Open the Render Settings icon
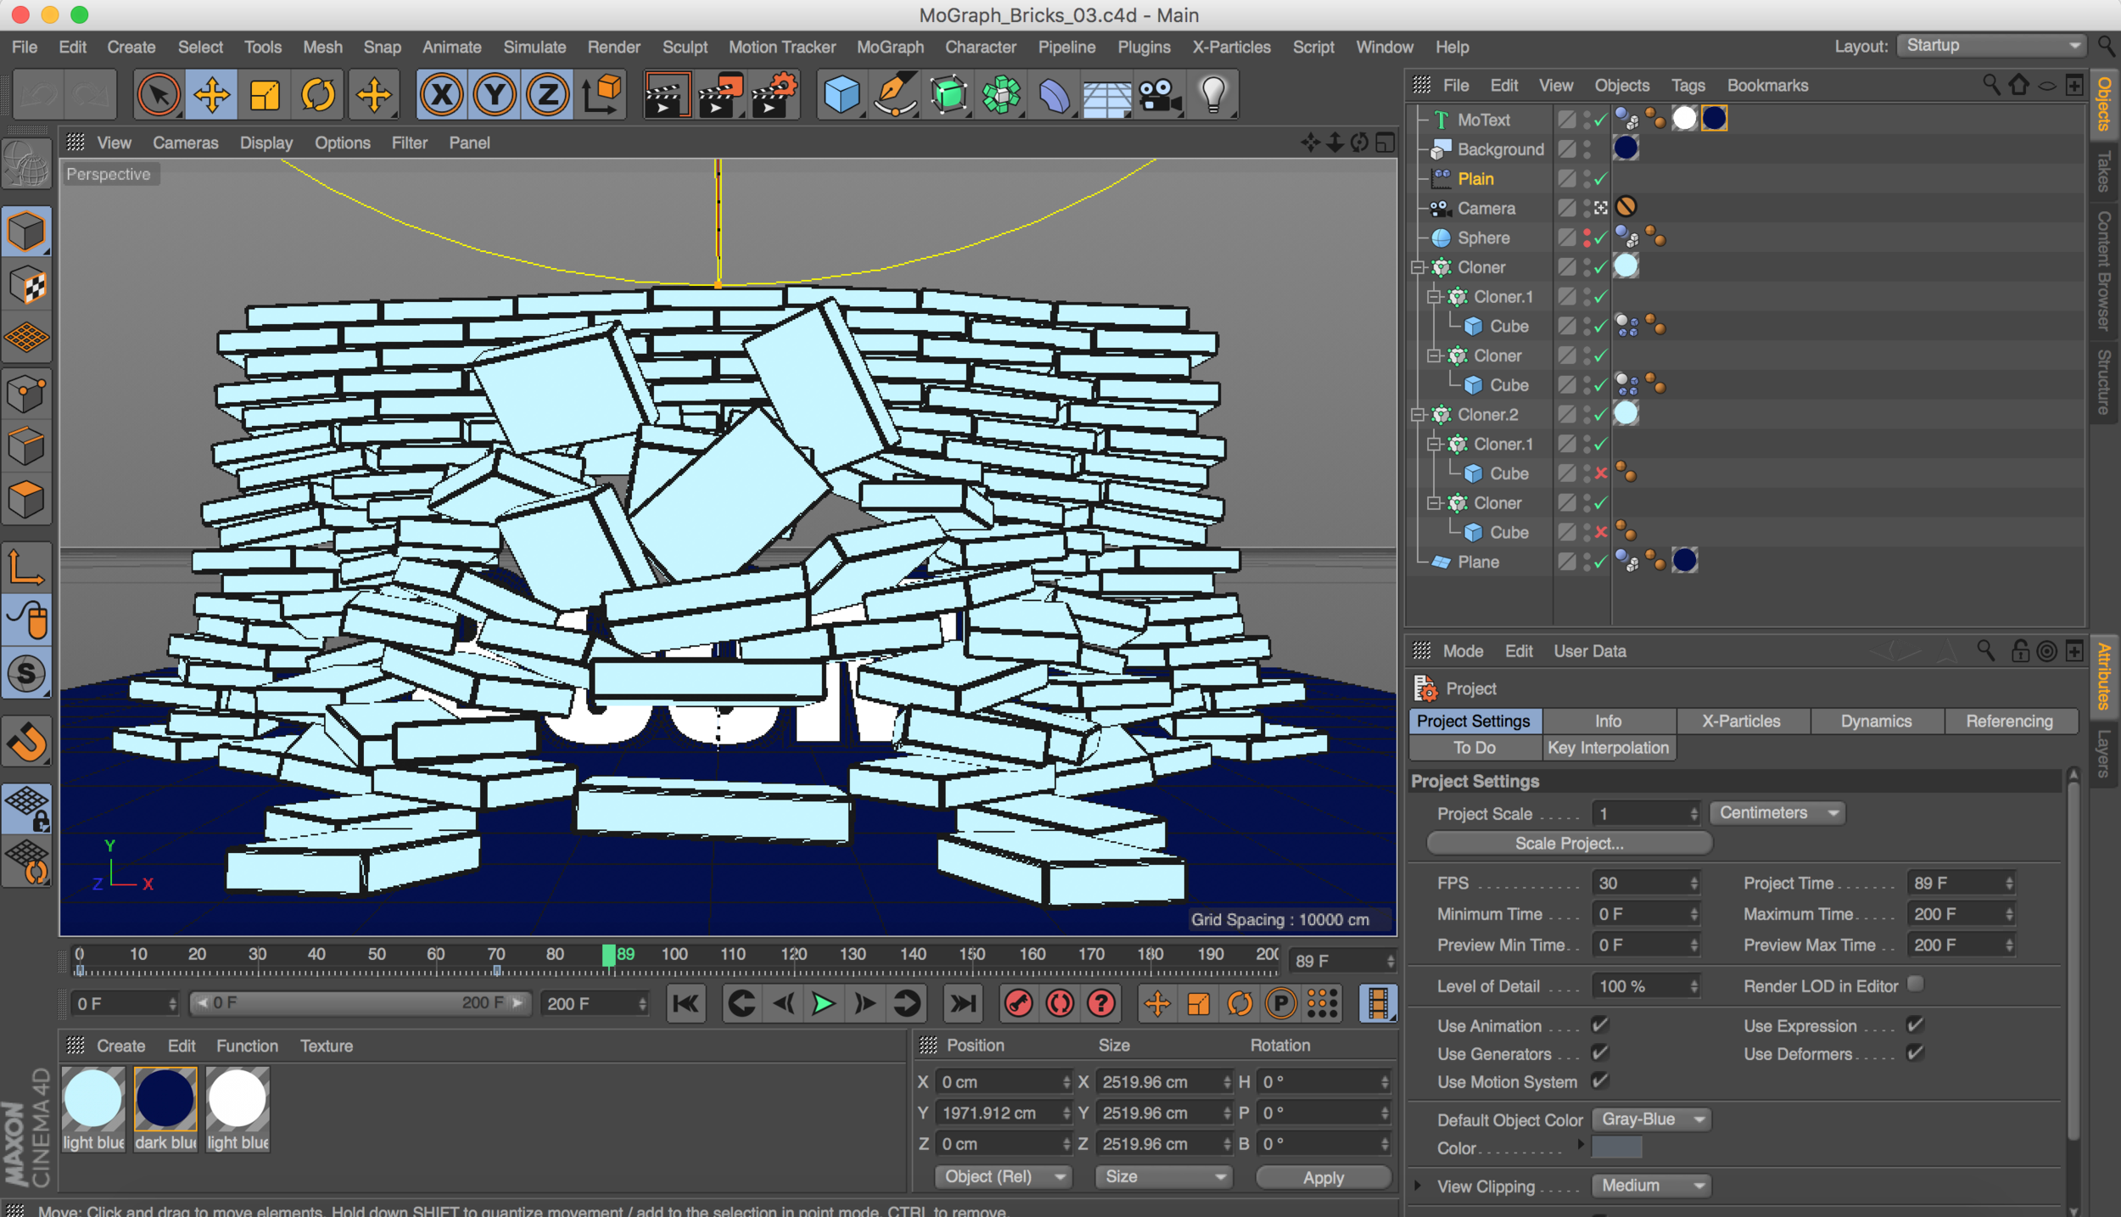The image size is (2121, 1217). [x=773, y=94]
